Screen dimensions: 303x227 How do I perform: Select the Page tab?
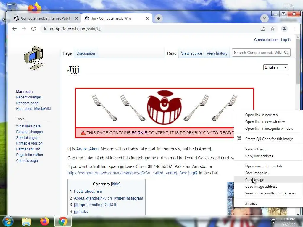coord(67,53)
